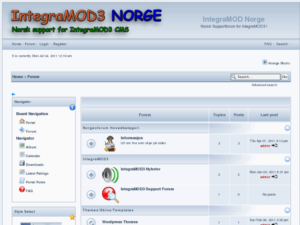Click the Latest Ratings text link
The width and height of the screenshot is (300, 225).
37,173
